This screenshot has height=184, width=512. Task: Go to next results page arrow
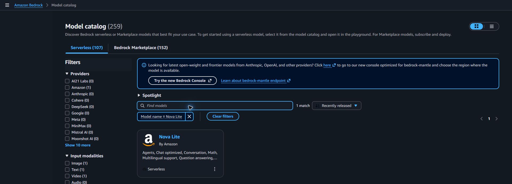(497, 119)
